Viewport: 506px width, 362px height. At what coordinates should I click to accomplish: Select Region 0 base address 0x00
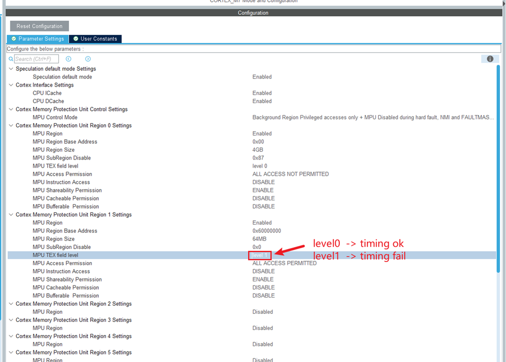[258, 142]
